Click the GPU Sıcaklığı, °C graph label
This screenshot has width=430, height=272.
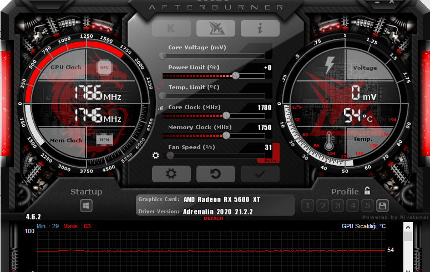coord(363,226)
